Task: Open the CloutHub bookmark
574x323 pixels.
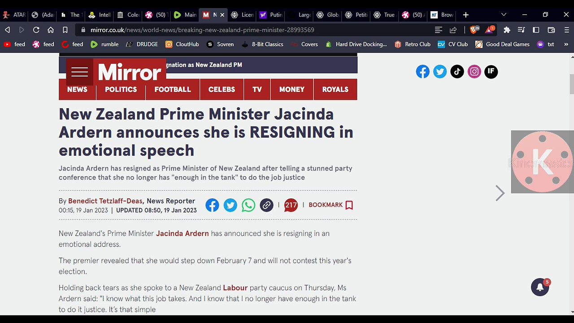Action: [182, 44]
